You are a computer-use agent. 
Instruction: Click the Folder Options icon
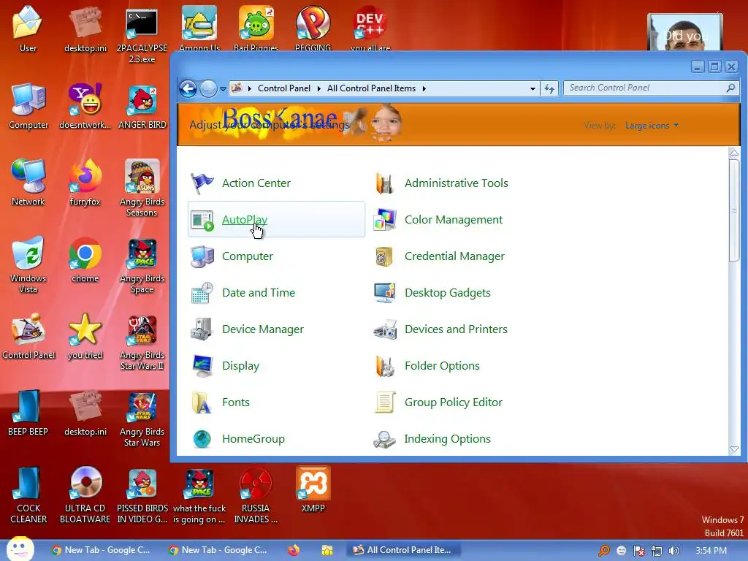pos(385,366)
